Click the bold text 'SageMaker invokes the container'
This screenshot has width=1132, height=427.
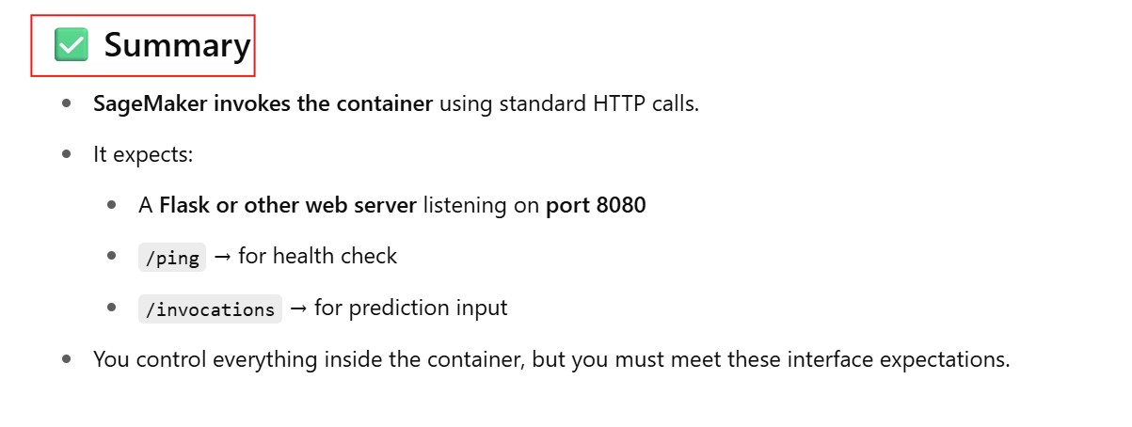tap(263, 103)
